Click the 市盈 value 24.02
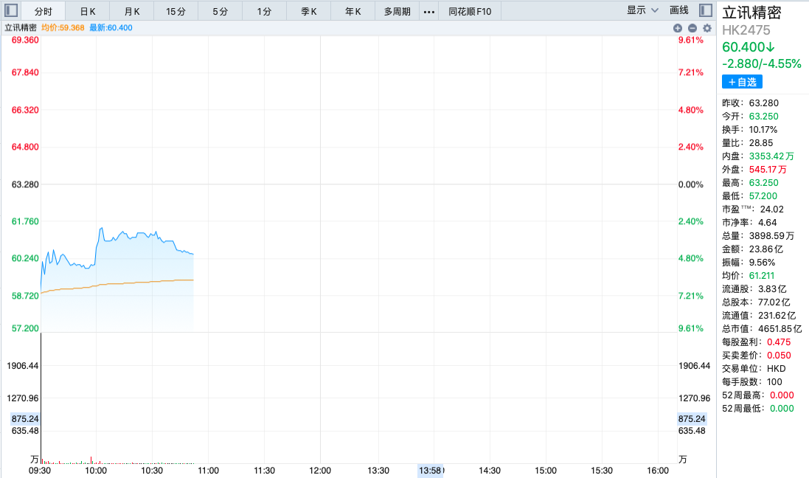 point(772,209)
